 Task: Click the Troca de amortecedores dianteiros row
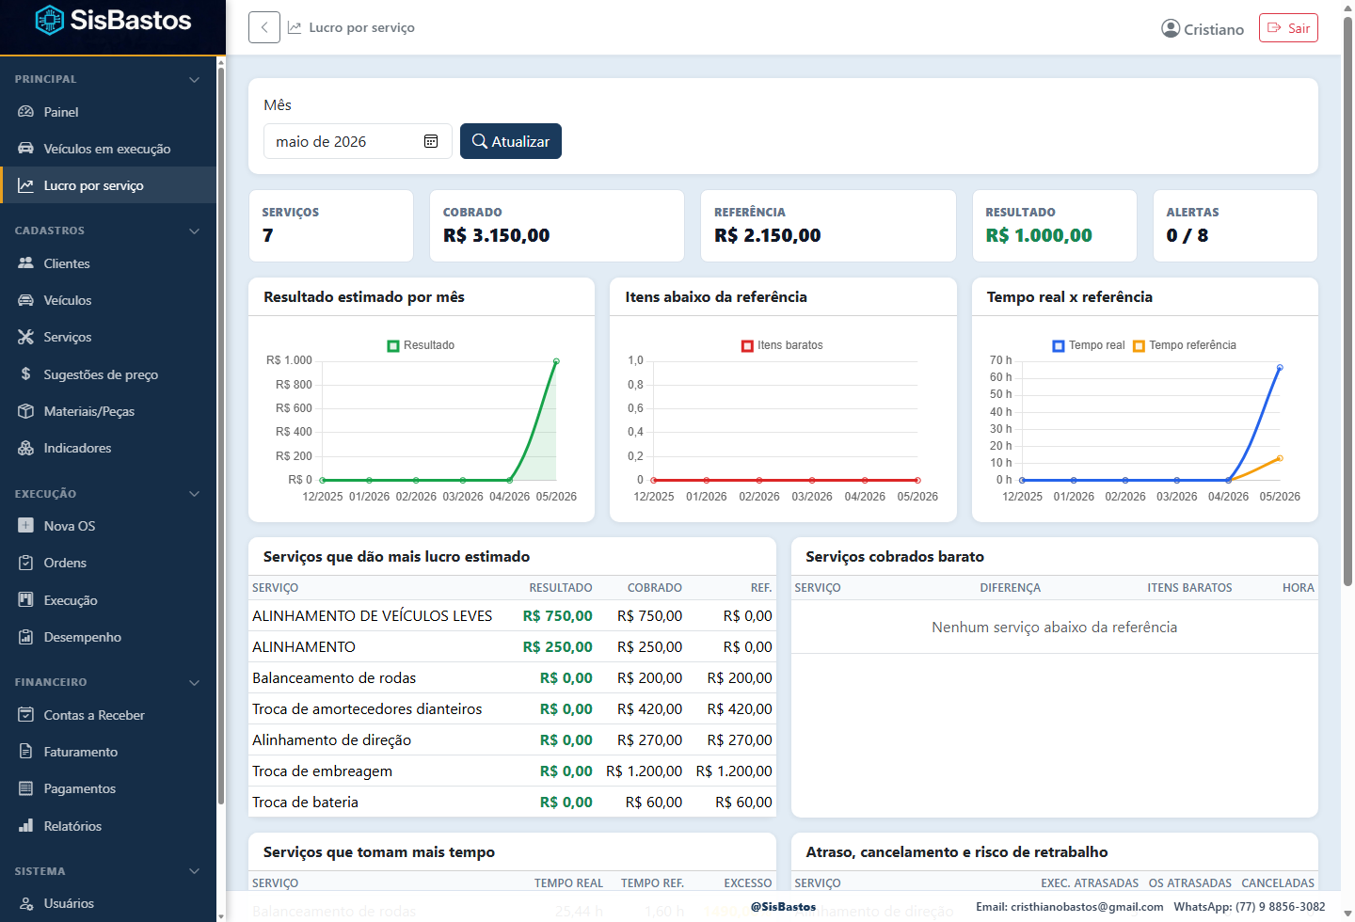512,708
